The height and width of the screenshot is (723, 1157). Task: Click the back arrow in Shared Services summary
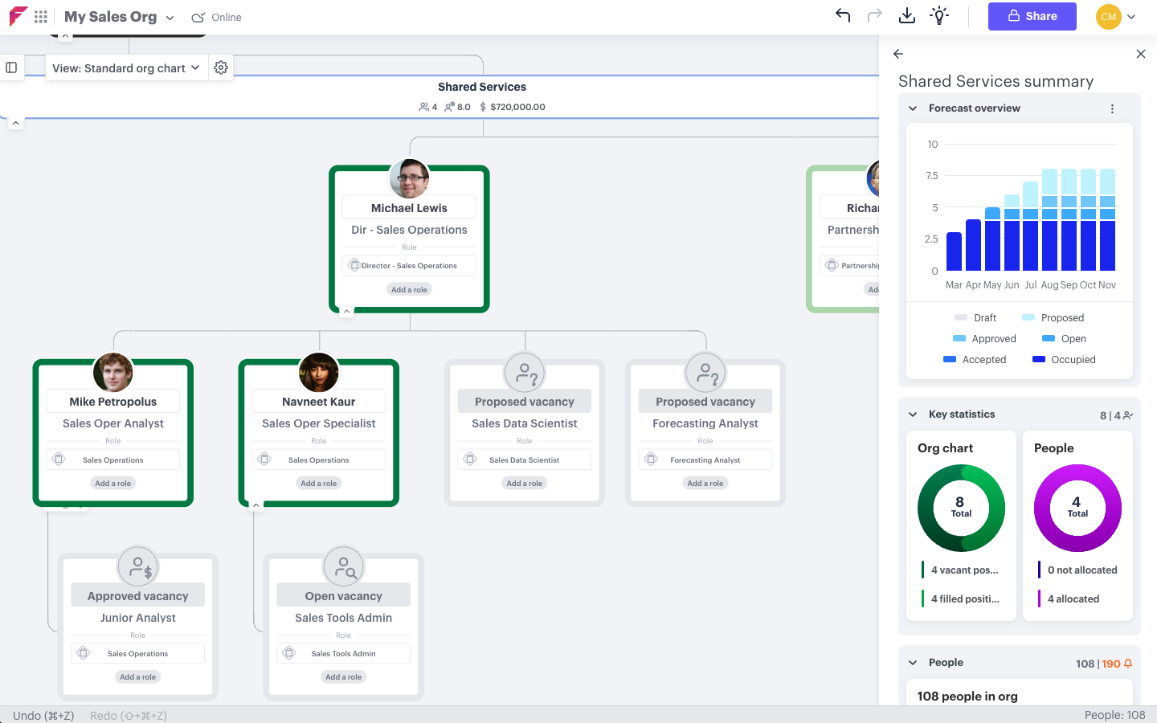(x=897, y=54)
